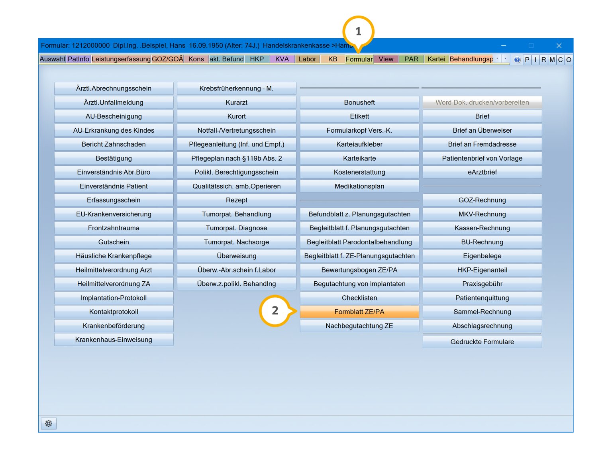
Task: Open the settings gear icon at bottom
Action: (x=49, y=423)
